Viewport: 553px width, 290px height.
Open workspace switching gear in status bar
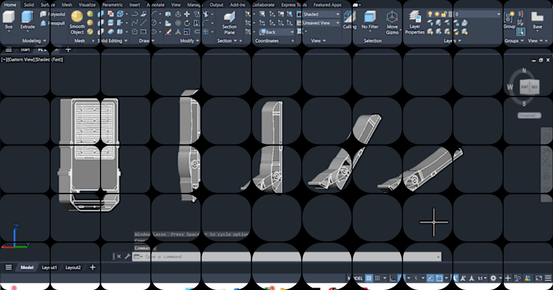click(x=494, y=278)
